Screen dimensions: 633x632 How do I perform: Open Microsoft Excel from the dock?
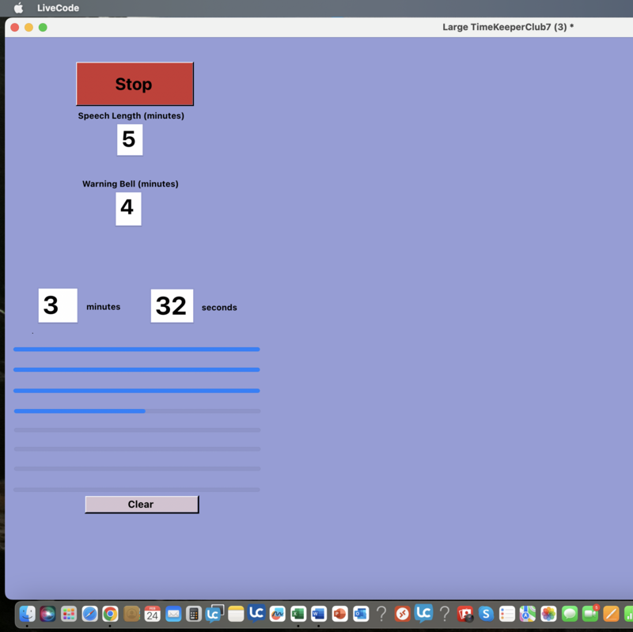pyautogui.click(x=298, y=614)
